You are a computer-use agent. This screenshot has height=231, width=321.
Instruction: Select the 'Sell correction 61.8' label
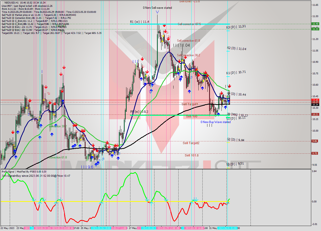pos(188,41)
